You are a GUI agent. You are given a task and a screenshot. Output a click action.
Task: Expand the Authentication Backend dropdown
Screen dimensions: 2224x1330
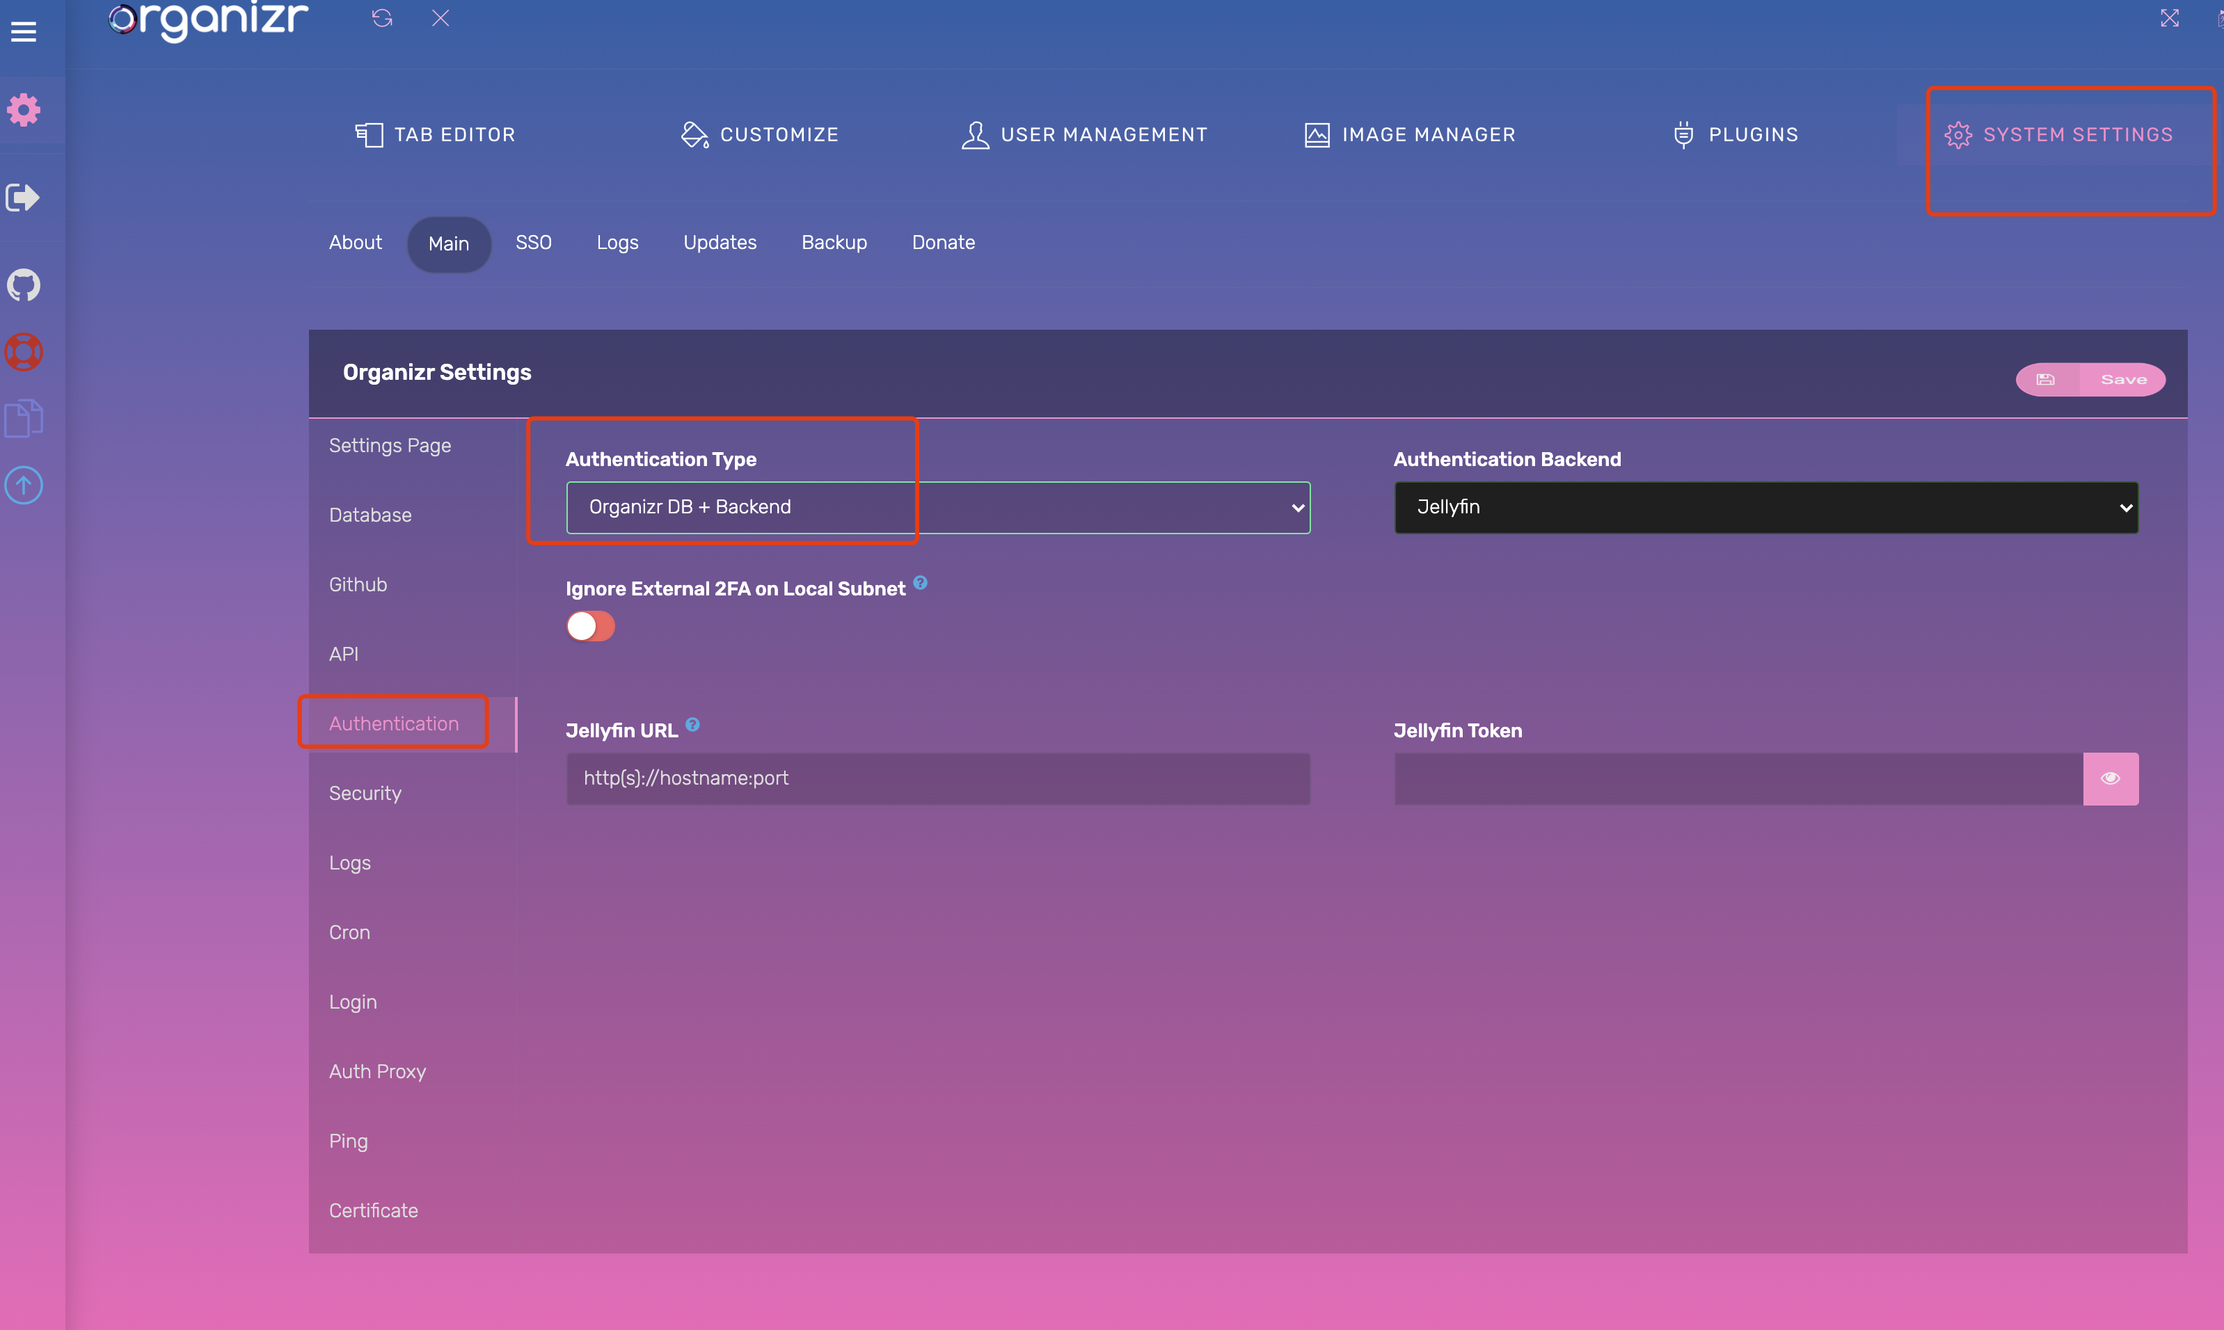pos(1765,507)
